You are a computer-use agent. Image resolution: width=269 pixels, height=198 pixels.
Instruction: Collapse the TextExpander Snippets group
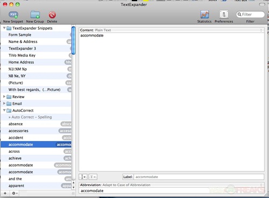click(x=4, y=28)
